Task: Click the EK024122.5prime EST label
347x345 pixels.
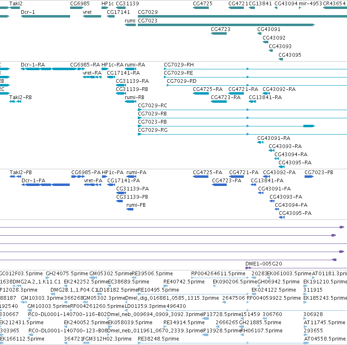Action: (274, 290)
